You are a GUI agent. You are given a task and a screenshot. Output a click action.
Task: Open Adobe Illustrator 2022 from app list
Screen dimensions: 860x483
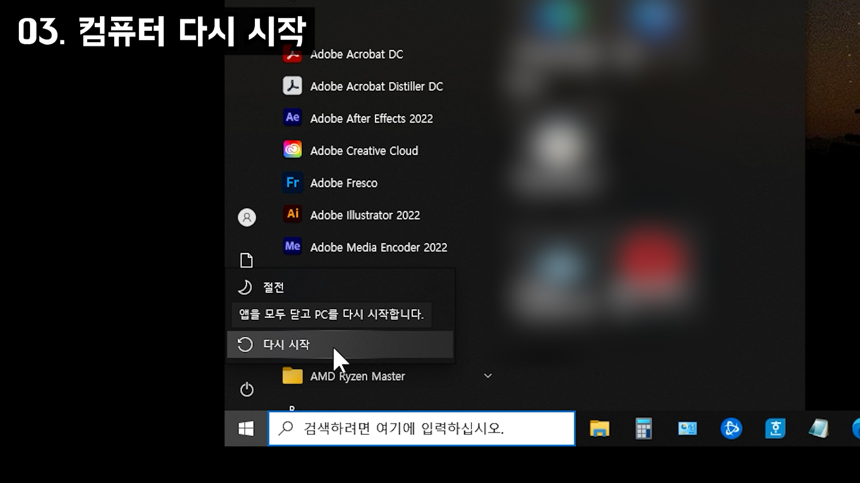365,215
